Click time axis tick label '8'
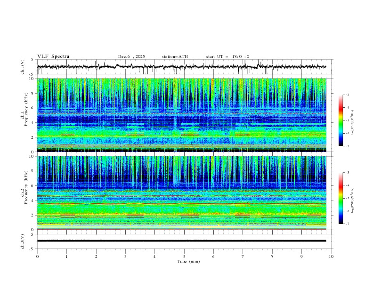The height and width of the screenshot is (288, 373). pyautogui.click(x=272, y=256)
